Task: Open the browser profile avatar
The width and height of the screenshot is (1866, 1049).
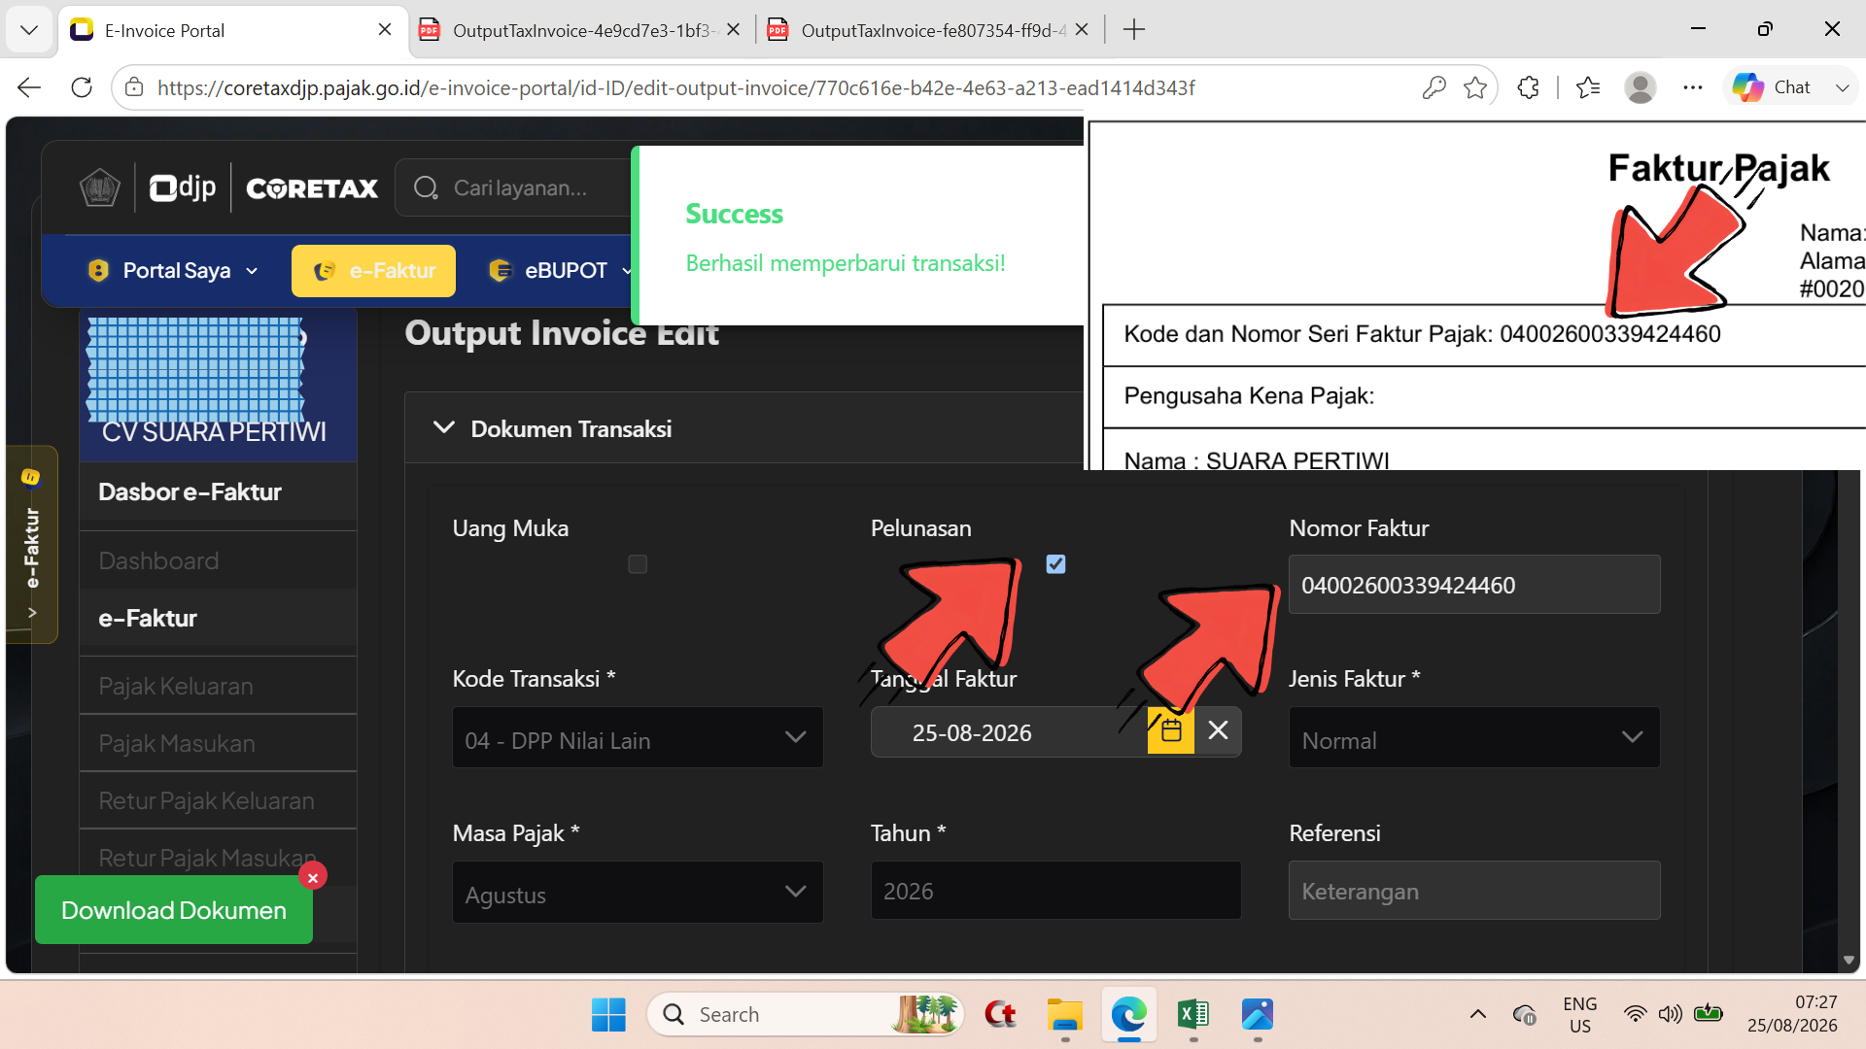Action: (1641, 88)
